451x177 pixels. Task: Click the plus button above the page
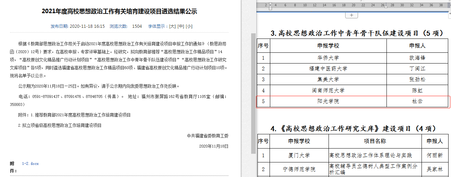[351, 15]
